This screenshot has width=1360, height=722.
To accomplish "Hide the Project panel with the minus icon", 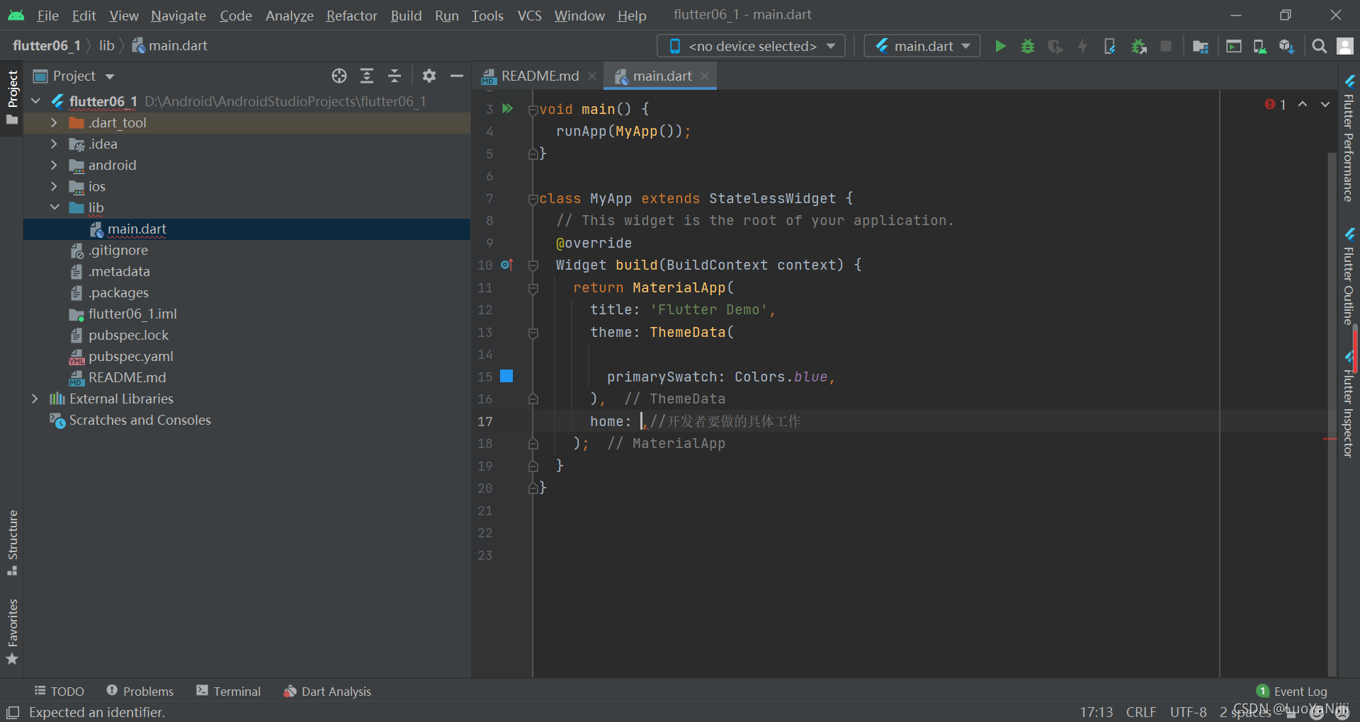I will (x=457, y=76).
